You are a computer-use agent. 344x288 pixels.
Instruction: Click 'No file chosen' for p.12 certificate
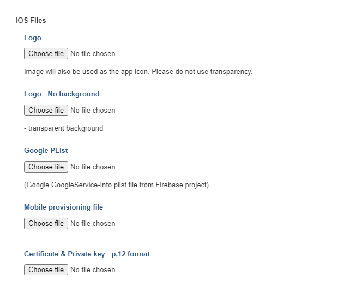(93, 269)
